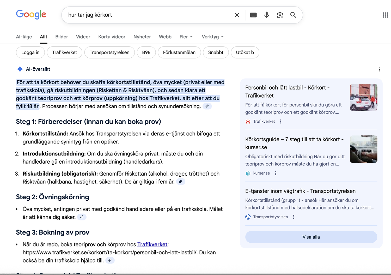Clear the search query with X icon
Viewport: 391px width, 275px height.
click(237, 15)
